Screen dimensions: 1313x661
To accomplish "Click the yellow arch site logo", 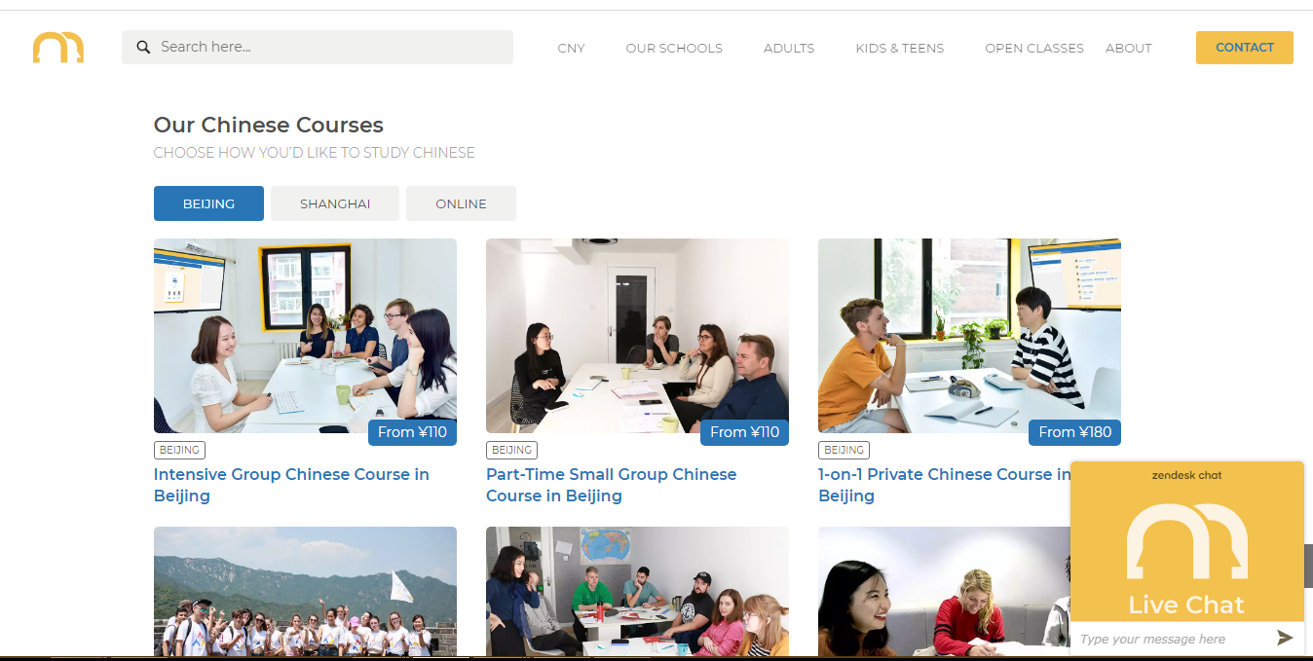I will [58, 48].
